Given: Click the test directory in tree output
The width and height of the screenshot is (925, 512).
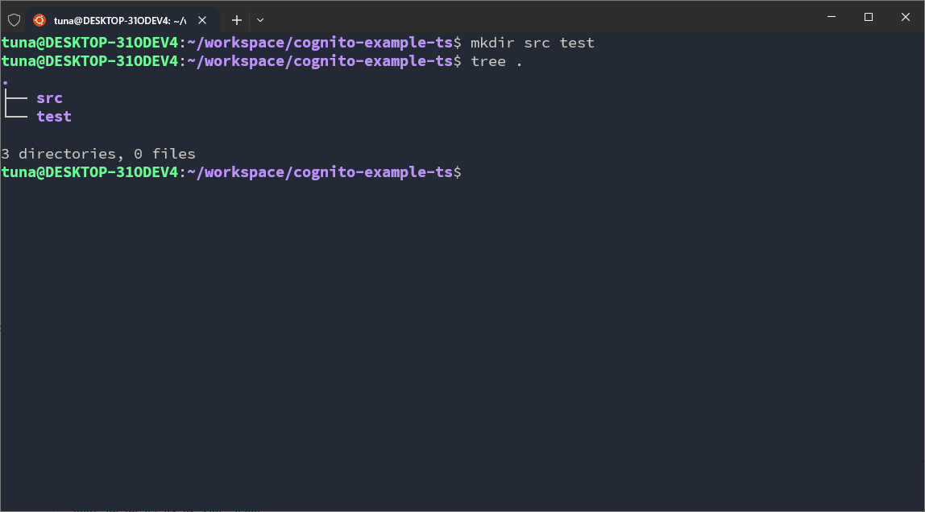Looking at the screenshot, I should click(x=54, y=117).
